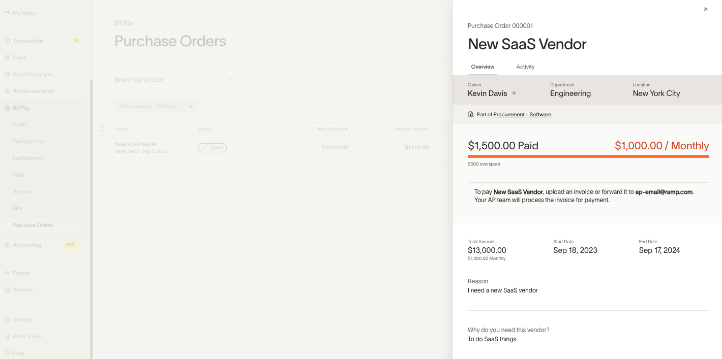Click the Spend Programs sidebar icon

click(x=7, y=74)
